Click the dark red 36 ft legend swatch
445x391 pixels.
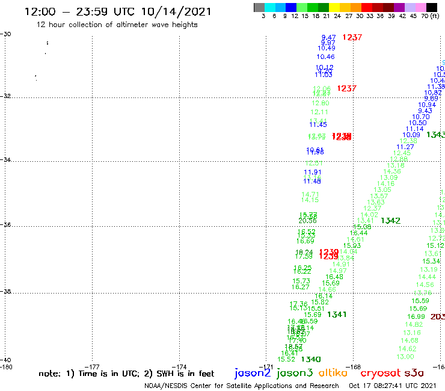(378, 7)
